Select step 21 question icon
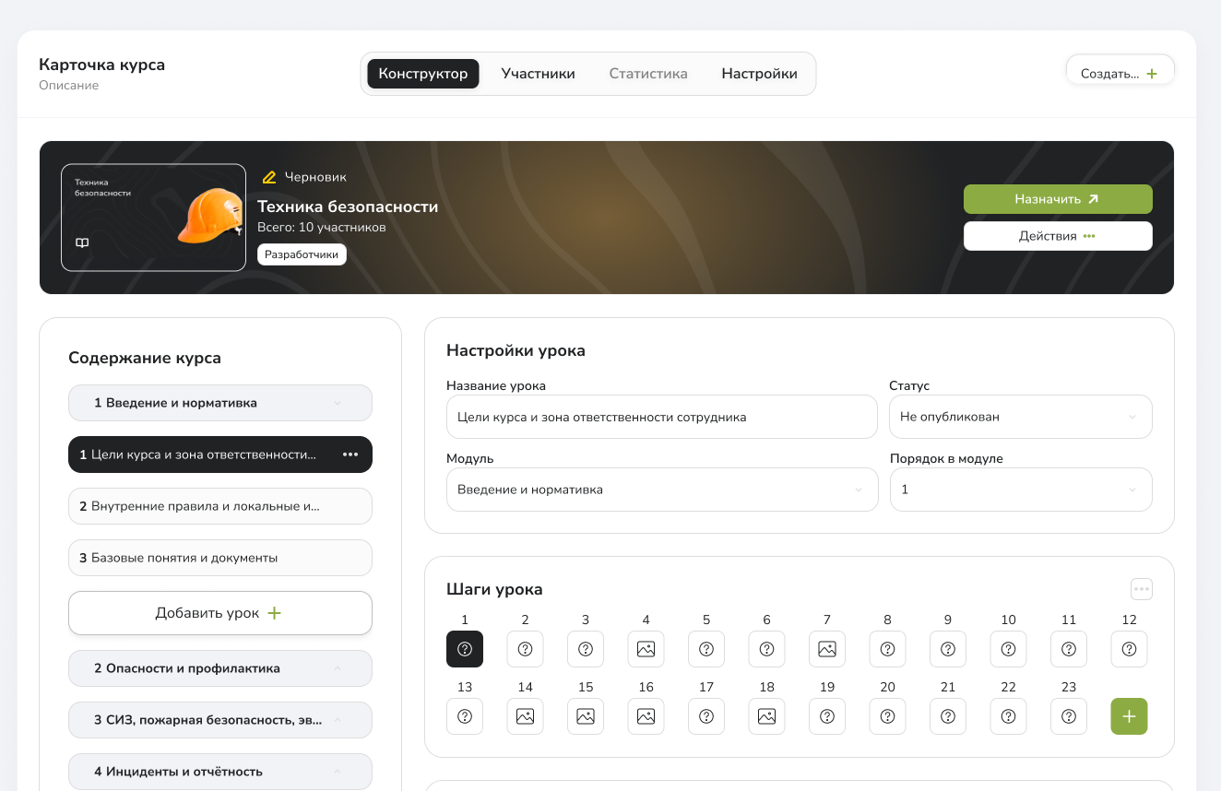The image size is (1221, 791). 948,716
